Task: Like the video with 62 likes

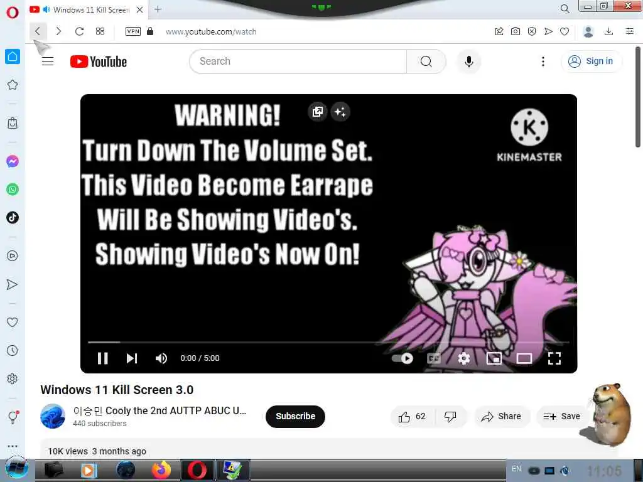Action: pyautogui.click(x=412, y=417)
